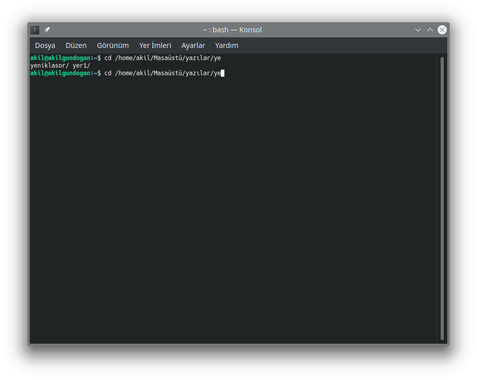The height and width of the screenshot is (380, 477).
Task: Click the terminal cursor on the last line
Action: point(223,73)
